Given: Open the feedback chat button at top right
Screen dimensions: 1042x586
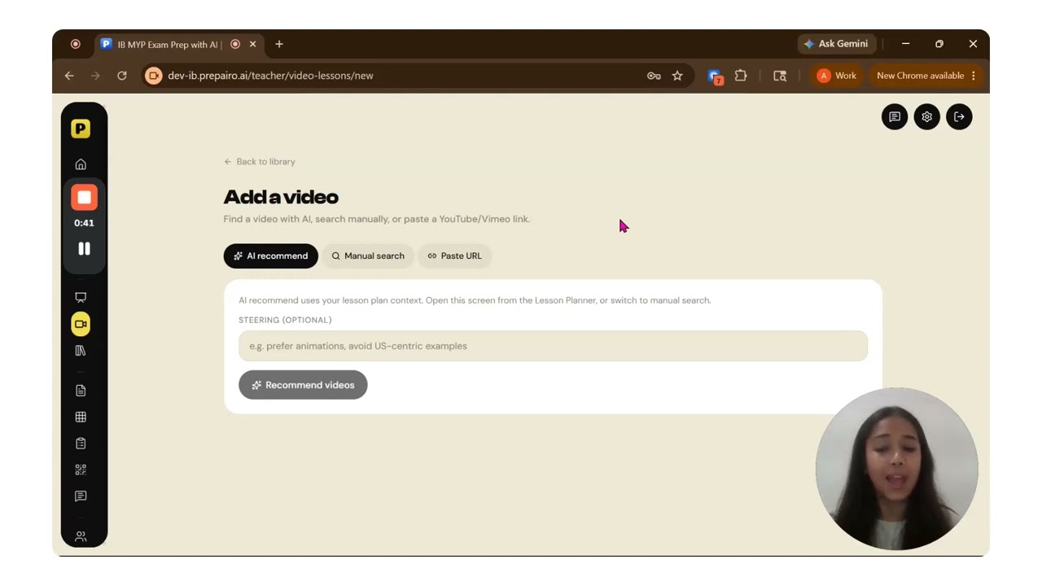Looking at the screenshot, I should tap(895, 116).
